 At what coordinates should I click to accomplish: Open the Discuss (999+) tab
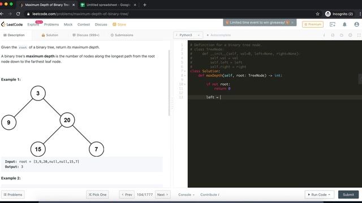(86, 35)
